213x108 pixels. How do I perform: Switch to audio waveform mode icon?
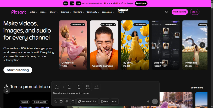pyautogui.click(x=66, y=101)
